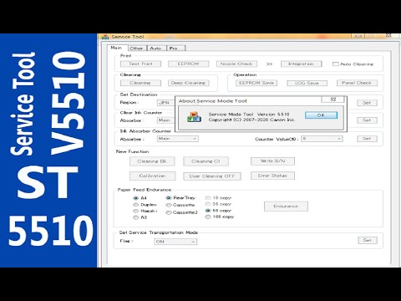Open the Counter Value(%) dropdown
Screen dimensions: 401x301
pyautogui.click(x=322, y=139)
